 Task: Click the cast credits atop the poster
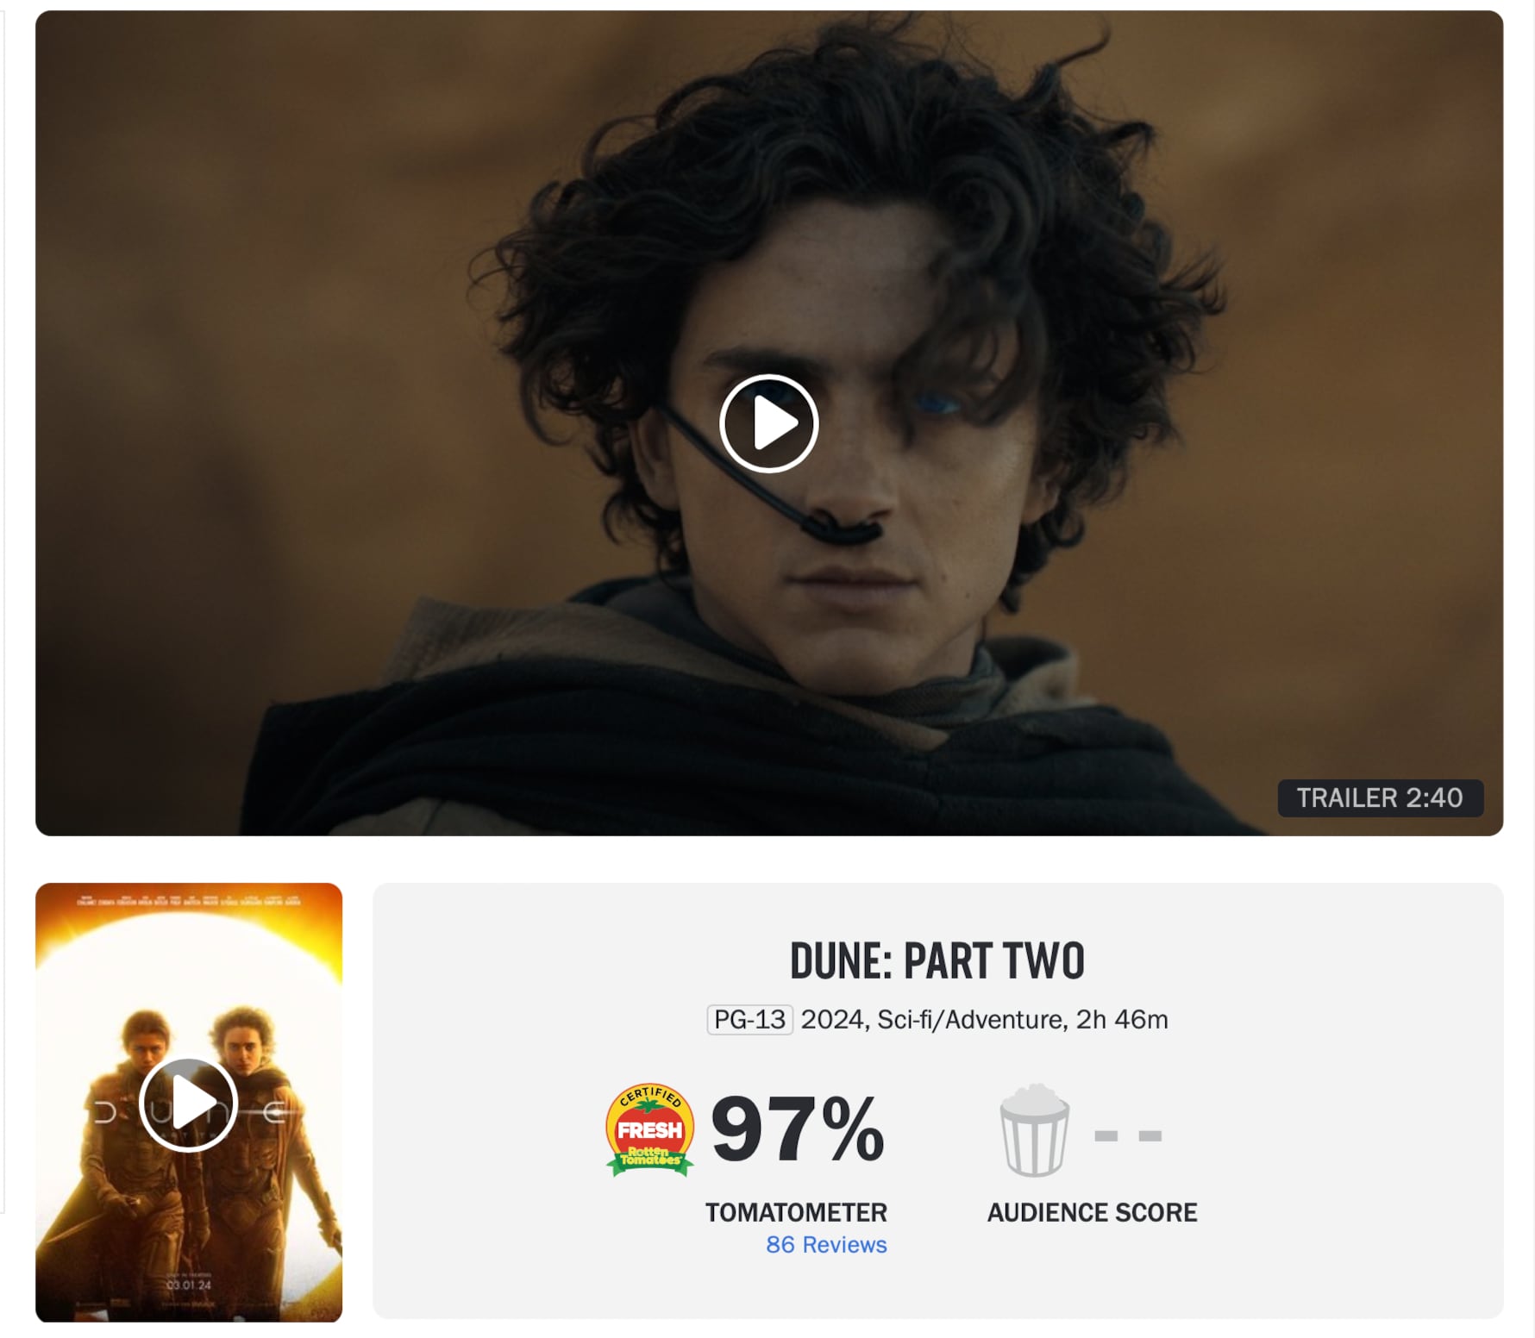tap(189, 902)
